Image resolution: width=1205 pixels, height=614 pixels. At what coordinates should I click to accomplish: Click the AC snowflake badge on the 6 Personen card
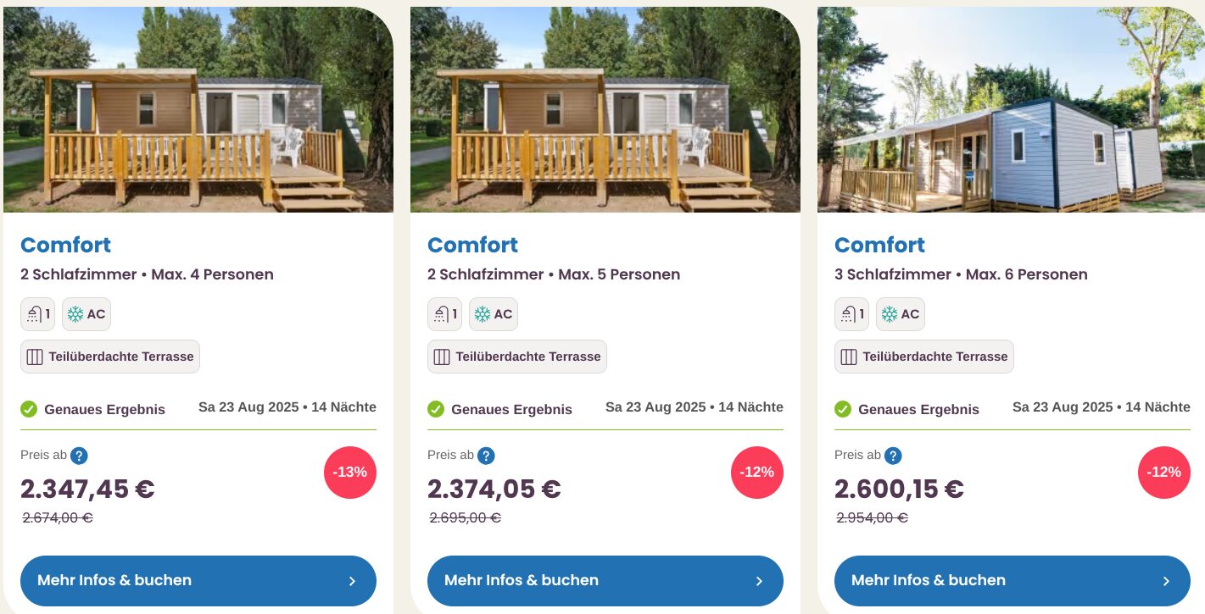[x=901, y=314]
